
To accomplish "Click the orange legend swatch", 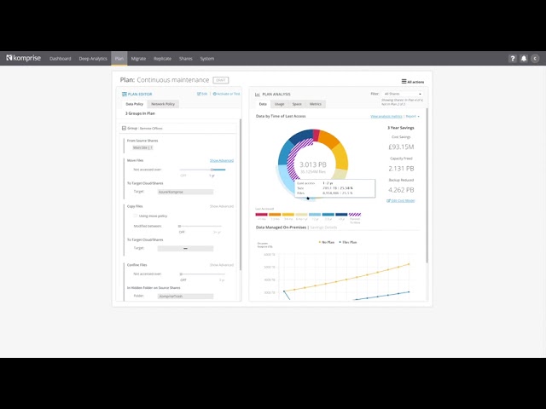I will pos(275,214).
